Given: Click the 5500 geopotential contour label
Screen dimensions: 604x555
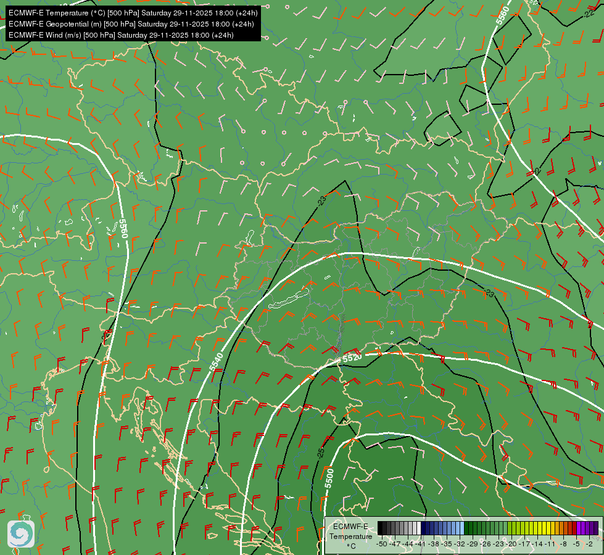Looking at the screenshot, I should pyautogui.click(x=329, y=478).
